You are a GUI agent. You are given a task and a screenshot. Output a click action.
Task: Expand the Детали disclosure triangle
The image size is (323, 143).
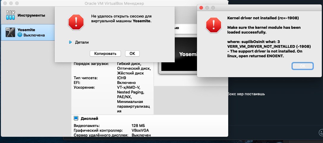[x=70, y=42]
